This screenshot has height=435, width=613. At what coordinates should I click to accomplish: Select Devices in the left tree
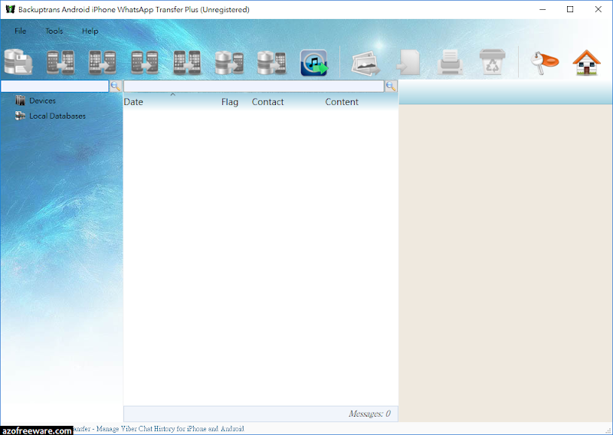point(42,100)
